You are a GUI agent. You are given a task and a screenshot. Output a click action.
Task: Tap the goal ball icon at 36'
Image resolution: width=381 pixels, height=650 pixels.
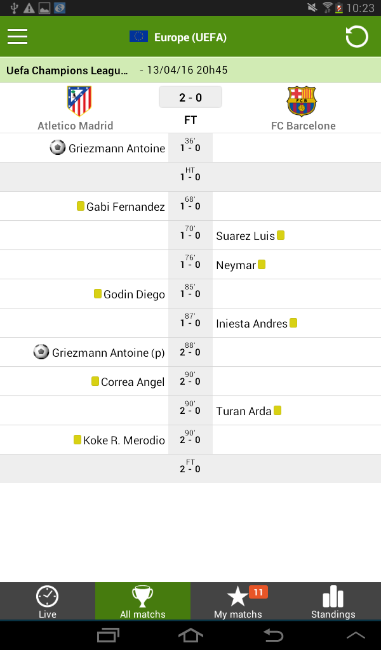[58, 148]
